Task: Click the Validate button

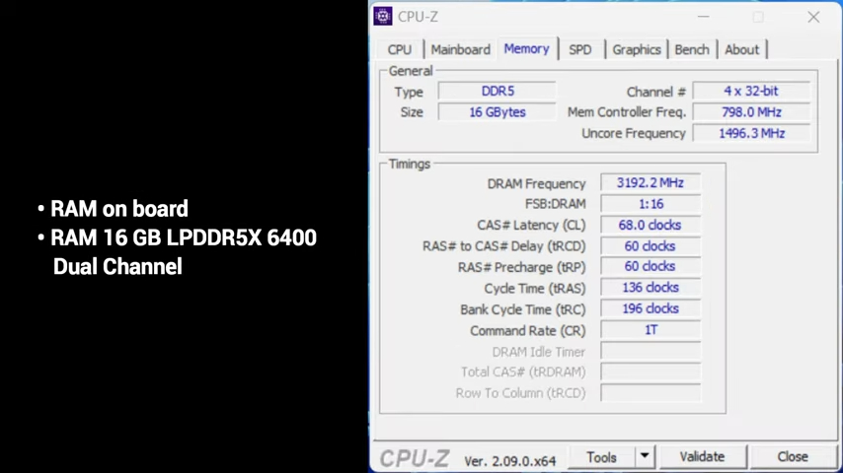Action: click(x=702, y=457)
